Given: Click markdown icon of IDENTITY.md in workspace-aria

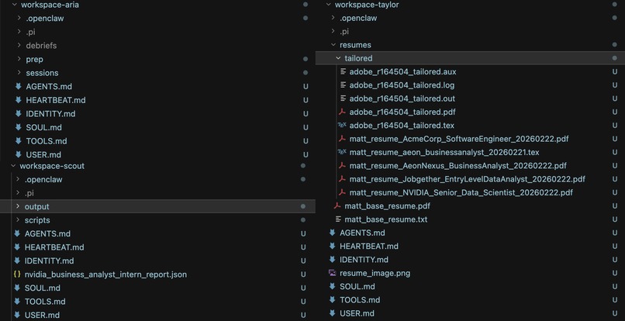Looking at the screenshot, I should [18, 114].
